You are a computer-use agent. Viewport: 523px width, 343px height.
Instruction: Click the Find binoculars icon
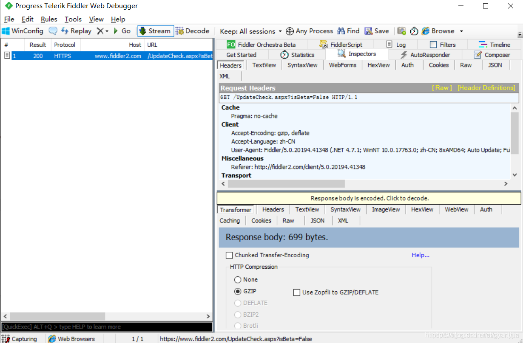pos(341,31)
